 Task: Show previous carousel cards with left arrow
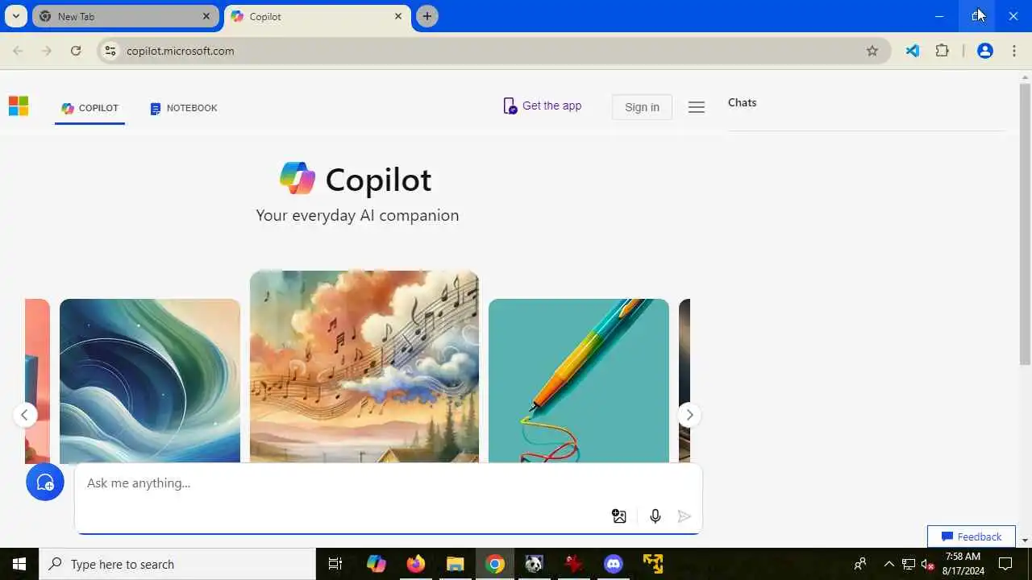(x=25, y=415)
